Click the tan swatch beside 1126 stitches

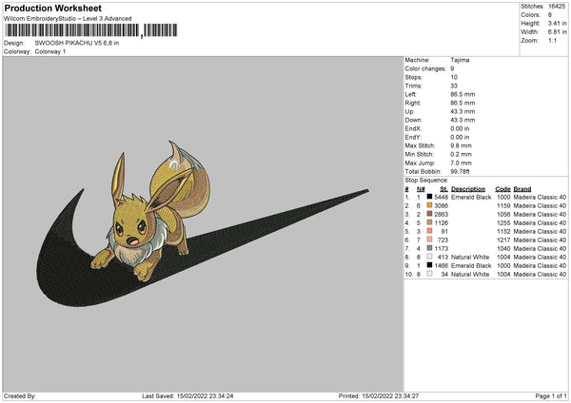pos(430,222)
